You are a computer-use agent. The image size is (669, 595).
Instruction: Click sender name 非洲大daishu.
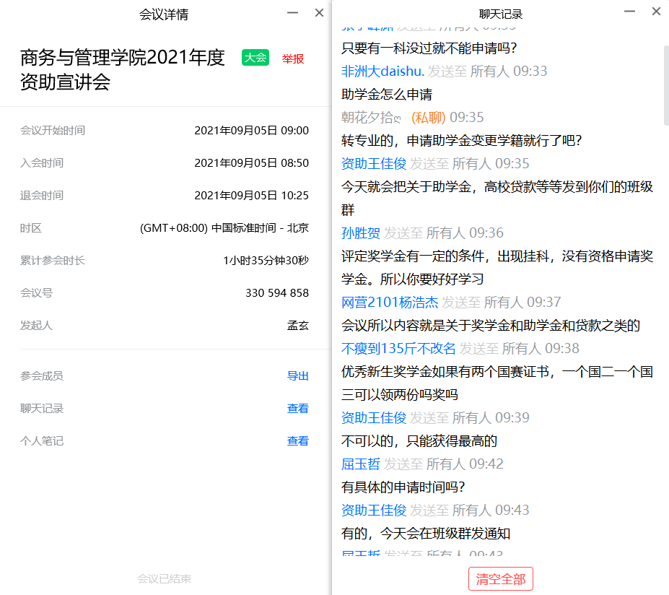click(382, 71)
